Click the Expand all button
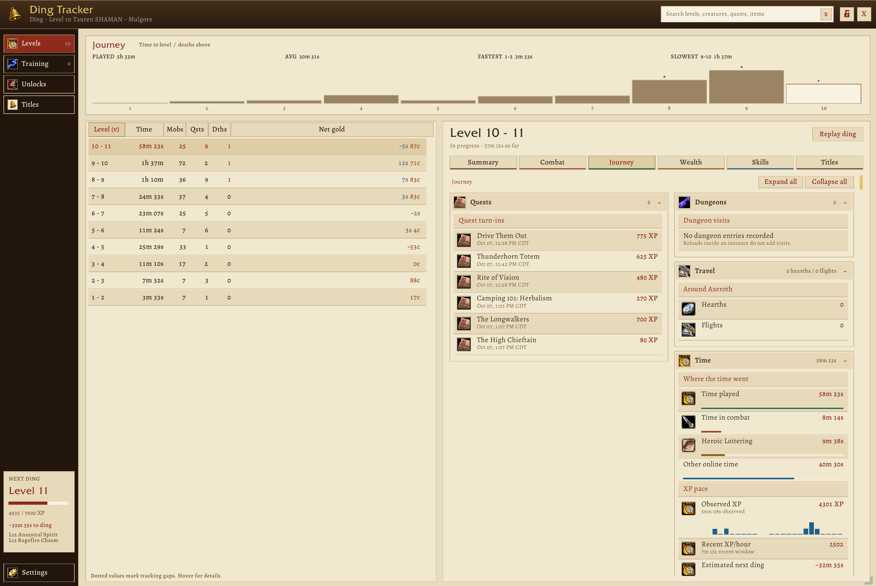This screenshot has height=586, width=876. [x=780, y=182]
